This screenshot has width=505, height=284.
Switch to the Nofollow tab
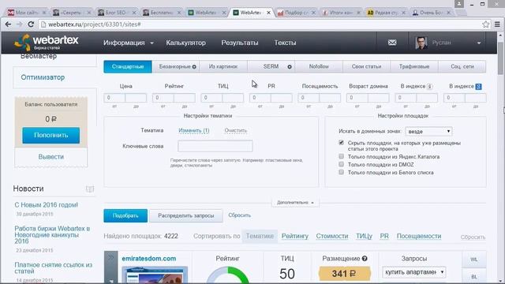coord(319,66)
